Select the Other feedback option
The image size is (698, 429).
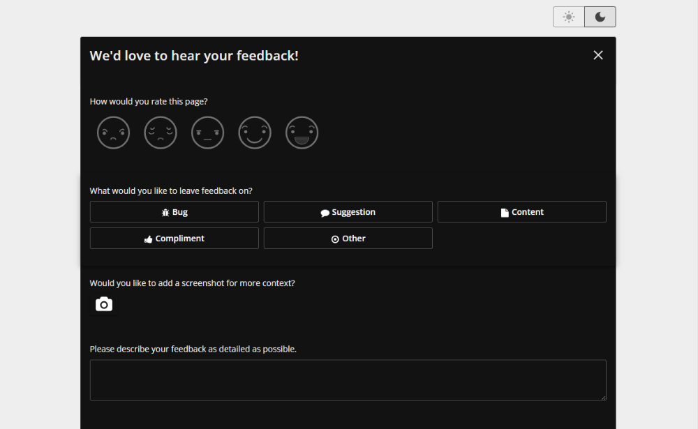click(348, 238)
